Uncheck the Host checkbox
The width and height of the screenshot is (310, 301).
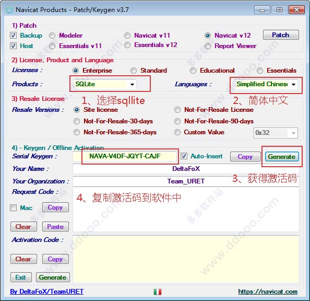pos(13,46)
